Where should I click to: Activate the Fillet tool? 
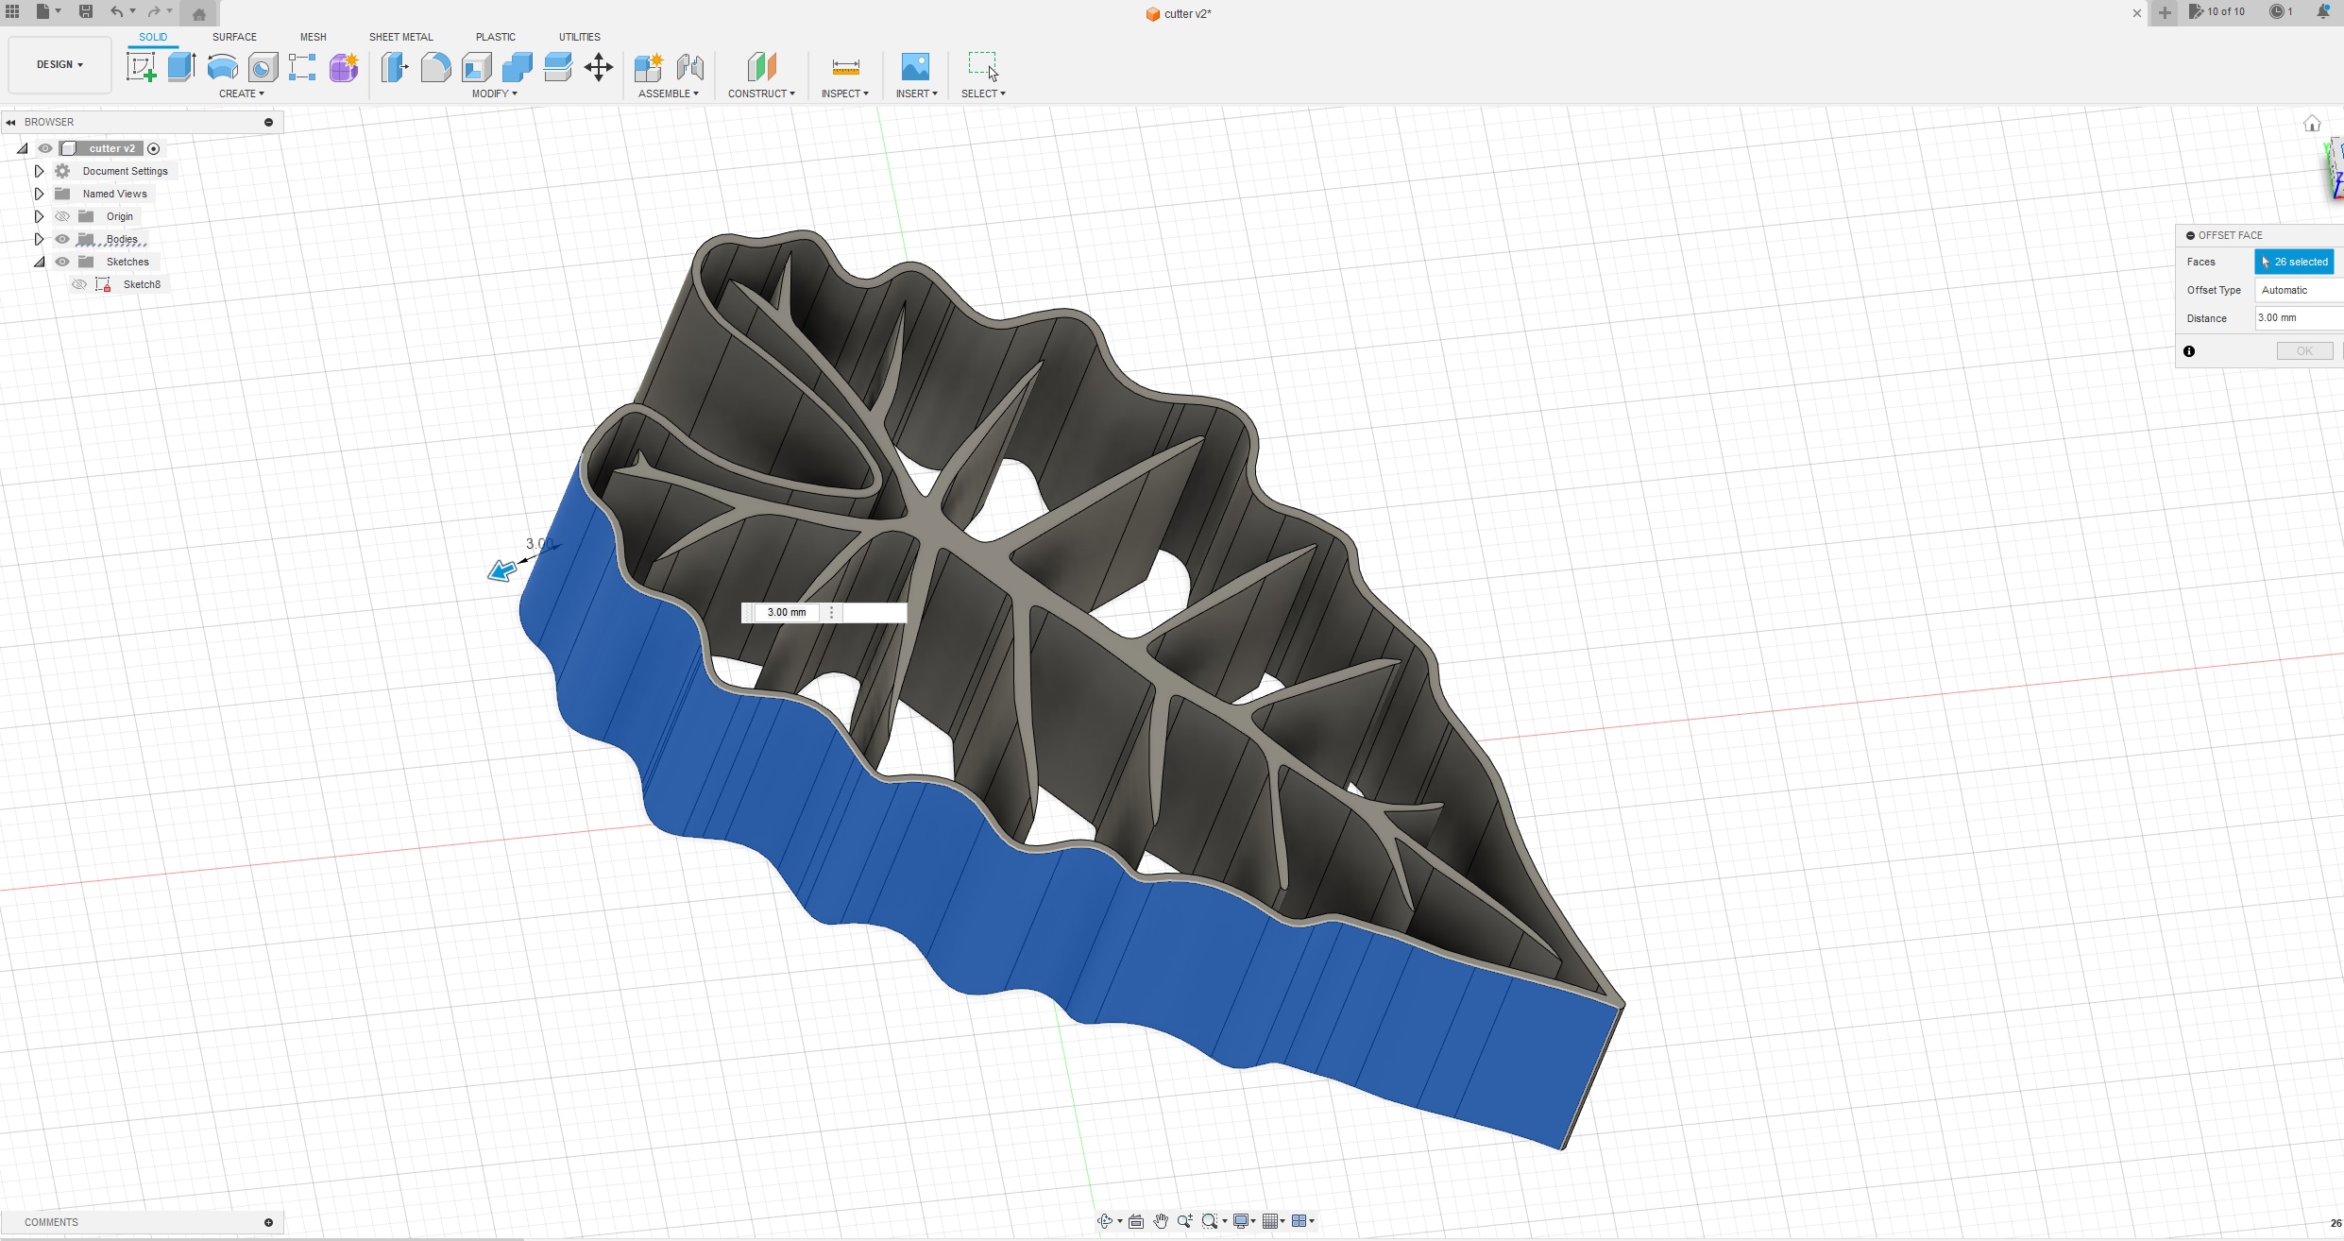point(435,67)
